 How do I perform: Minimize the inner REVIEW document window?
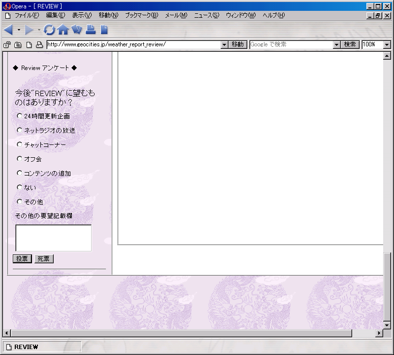coord(370,16)
